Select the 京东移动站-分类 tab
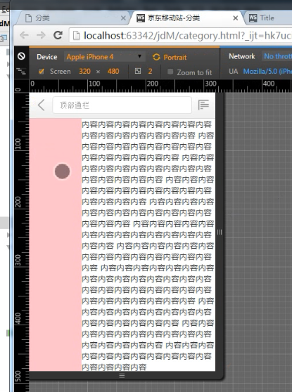 coord(186,18)
